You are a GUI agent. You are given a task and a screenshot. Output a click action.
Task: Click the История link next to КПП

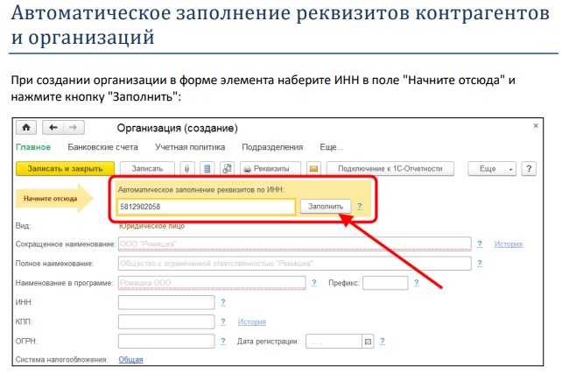click(x=252, y=321)
